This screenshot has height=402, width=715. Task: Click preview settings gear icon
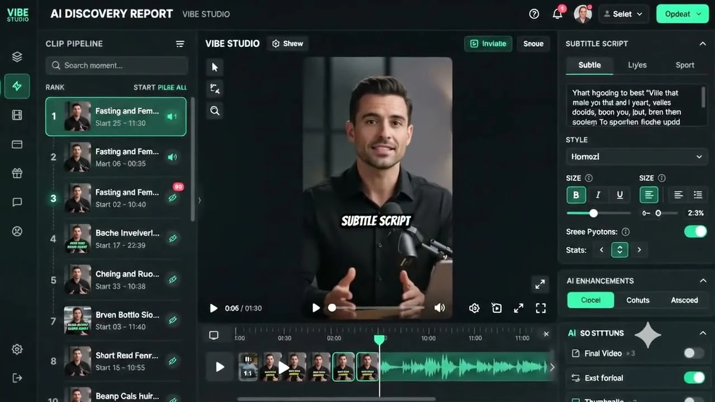click(x=474, y=308)
